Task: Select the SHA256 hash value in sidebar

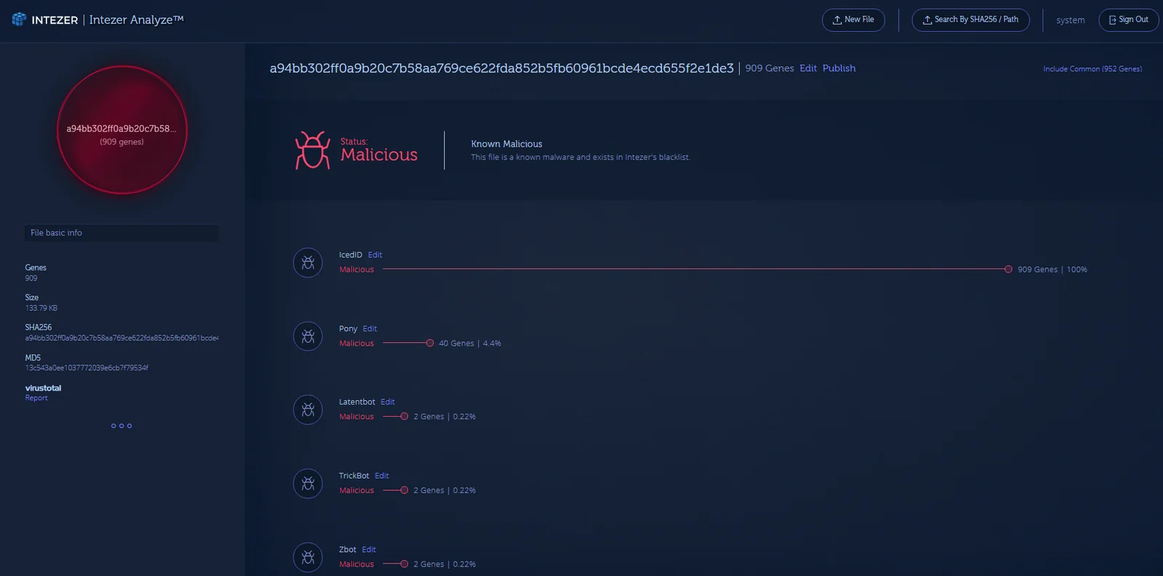Action: (121, 338)
